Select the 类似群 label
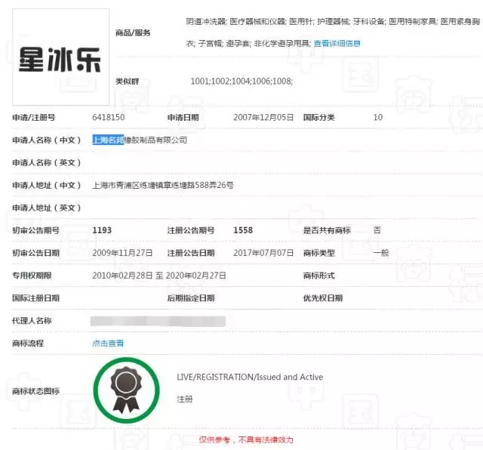483x450 pixels. click(128, 82)
